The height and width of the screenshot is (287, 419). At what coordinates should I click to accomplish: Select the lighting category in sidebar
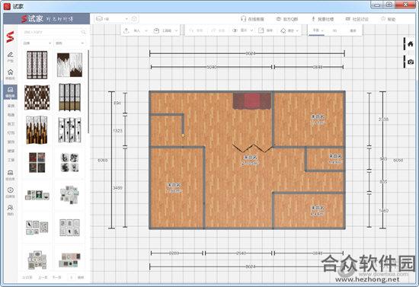click(11, 132)
